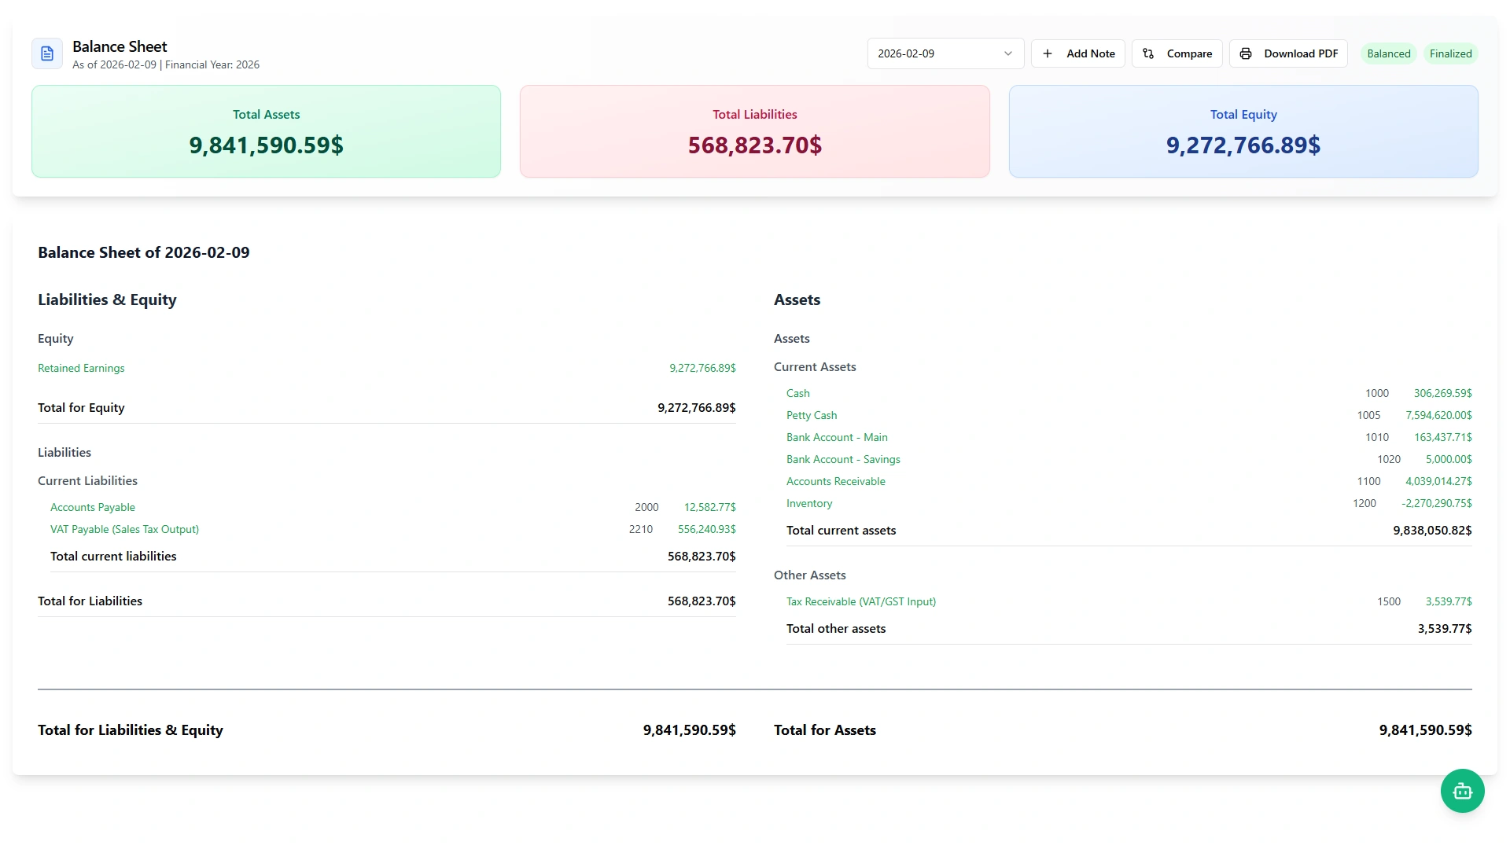Click the Download PDF button
Screen dimensions: 1510x849
coord(1288,53)
